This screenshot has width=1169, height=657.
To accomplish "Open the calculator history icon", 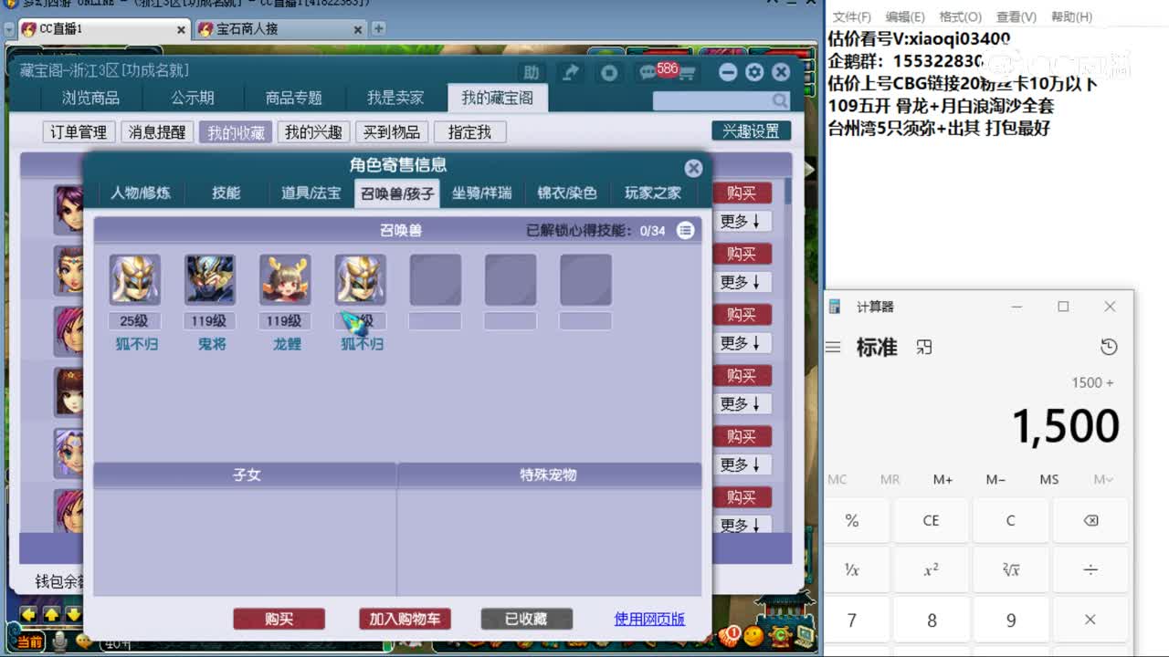I will click(x=1109, y=347).
